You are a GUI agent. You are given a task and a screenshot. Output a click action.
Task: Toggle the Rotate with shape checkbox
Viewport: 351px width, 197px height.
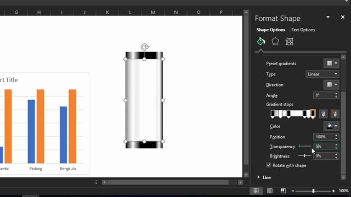click(269, 165)
